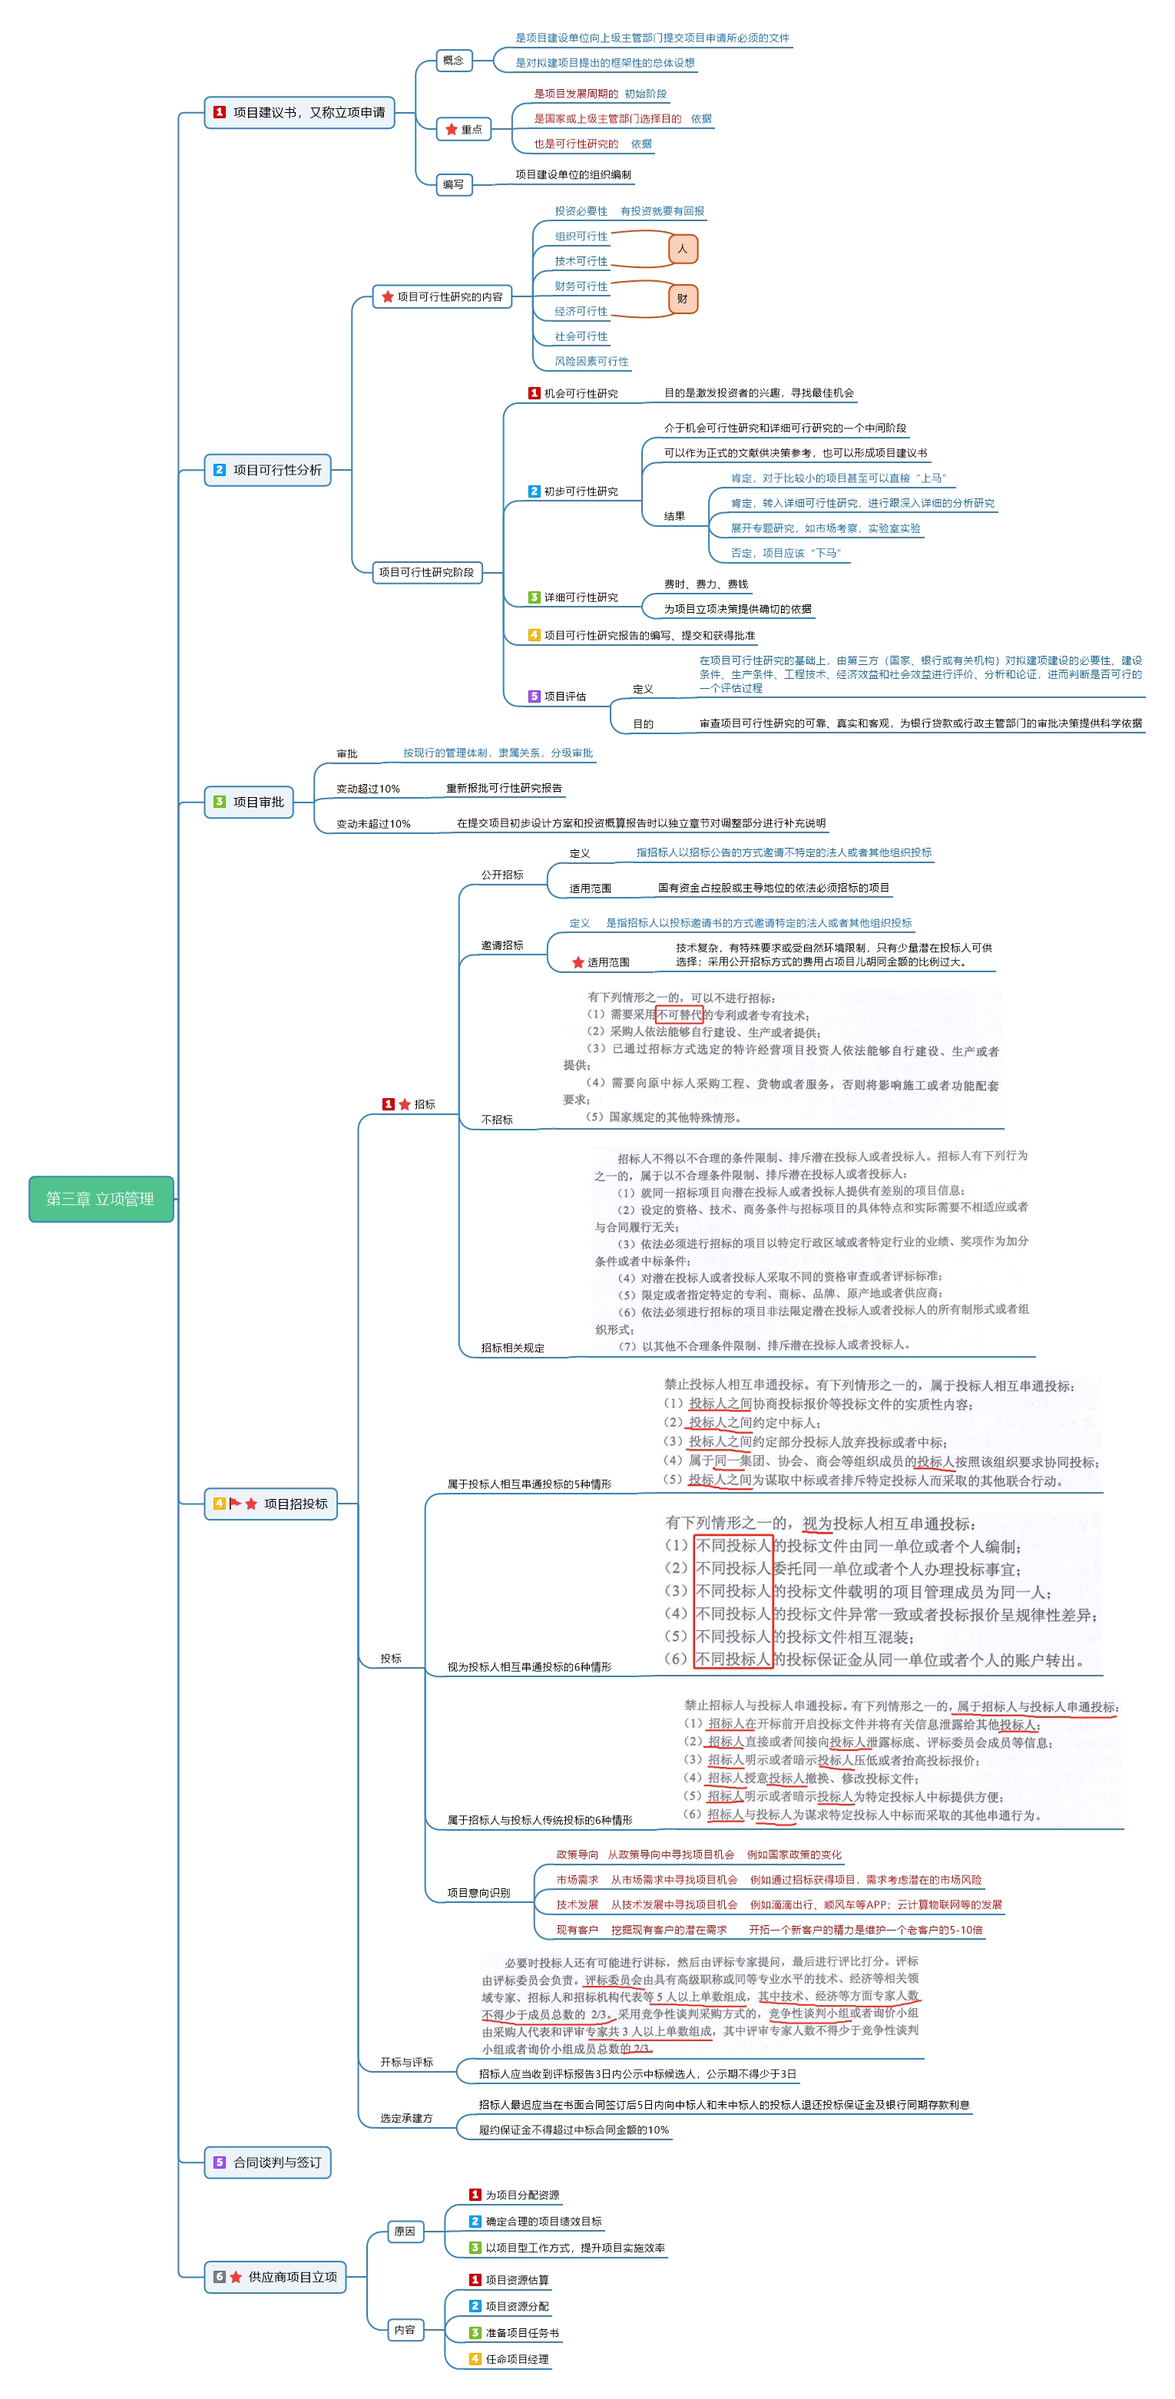Click the 社会可行性 topic
This screenshot has height=2399, width=1175.
tap(581, 337)
